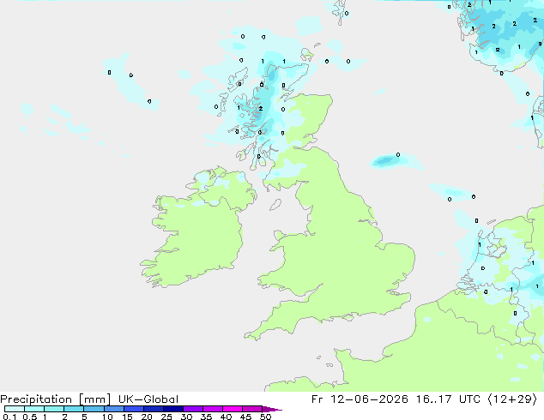Click the '2' value over western Scotland

tap(261, 109)
